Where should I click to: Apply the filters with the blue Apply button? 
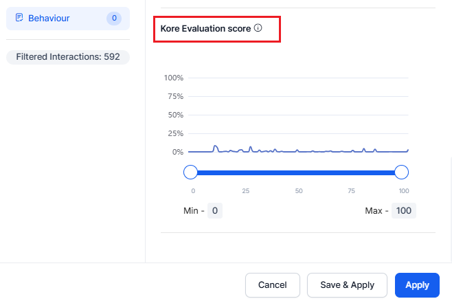pyautogui.click(x=417, y=285)
